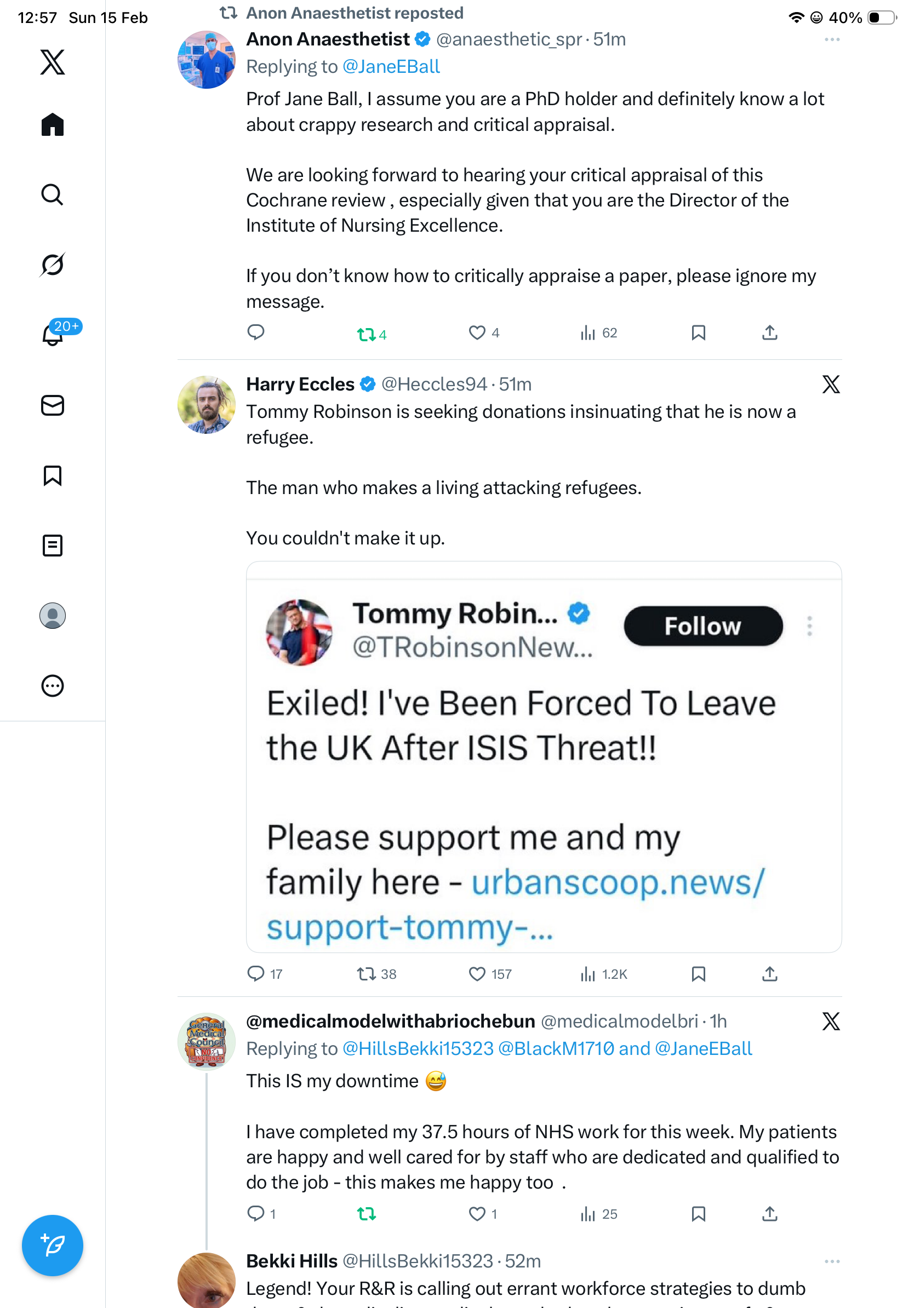Open Messages envelope icon

(53, 406)
